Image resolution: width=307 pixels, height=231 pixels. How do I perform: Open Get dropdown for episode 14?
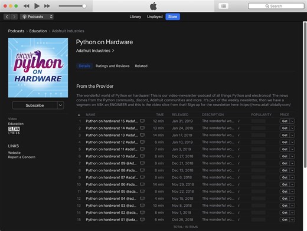tap(292, 128)
